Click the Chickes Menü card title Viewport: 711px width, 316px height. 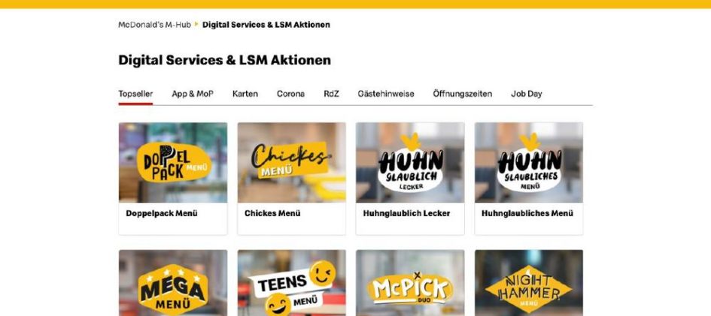point(272,213)
